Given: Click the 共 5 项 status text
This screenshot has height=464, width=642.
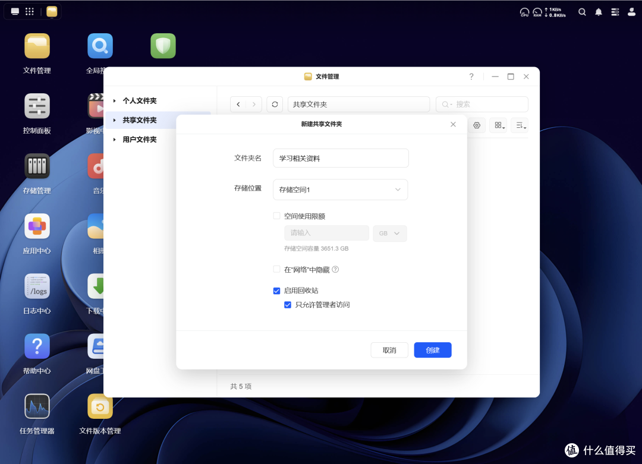Looking at the screenshot, I should point(241,386).
